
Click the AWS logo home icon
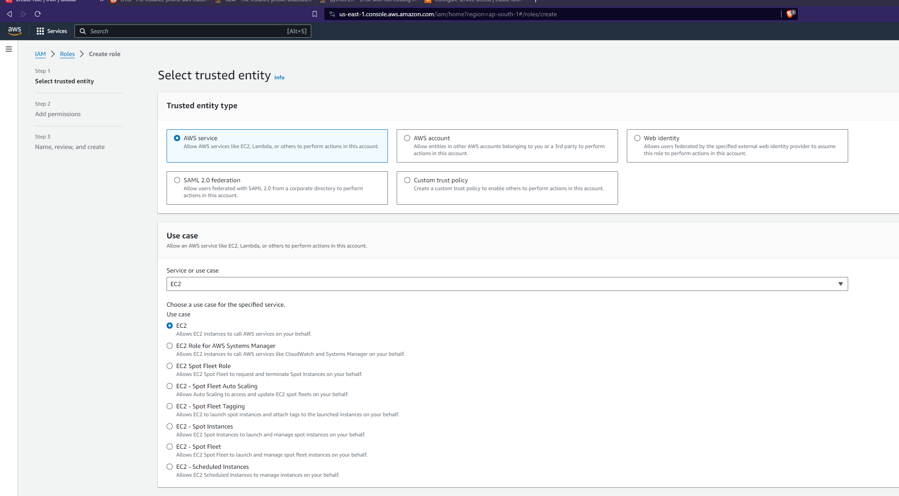(x=14, y=31)
